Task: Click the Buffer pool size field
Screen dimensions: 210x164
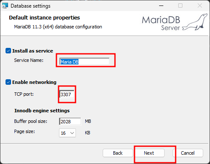Action: pyautogui.click(x=70, y=122)
